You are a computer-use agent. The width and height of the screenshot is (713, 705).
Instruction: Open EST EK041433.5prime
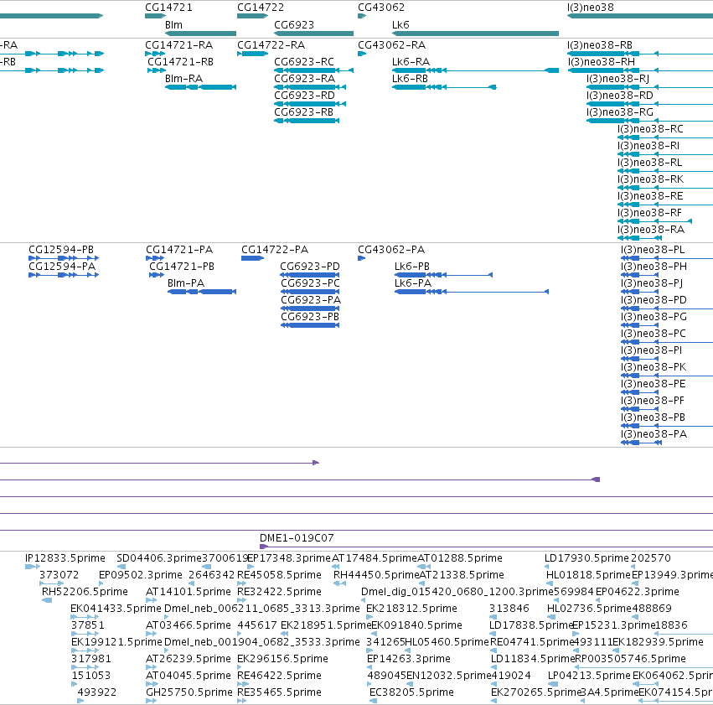tap(116, 609)
